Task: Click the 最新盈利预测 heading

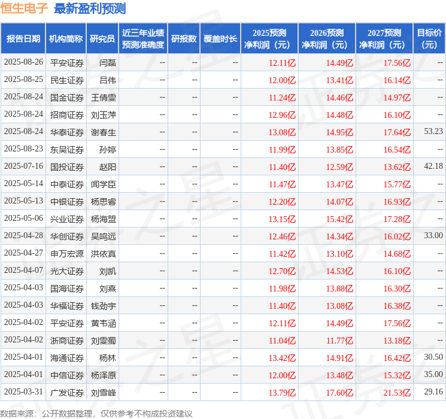Action: click(90, 8)
